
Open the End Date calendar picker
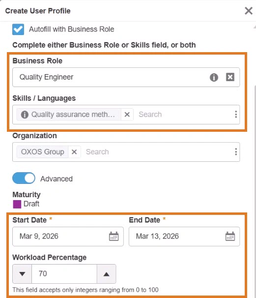point(230,237)
